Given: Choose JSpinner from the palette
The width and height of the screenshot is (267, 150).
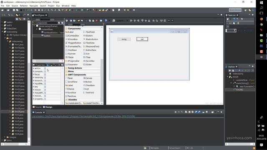Looking at the screenshot, I should tap(71, 54).
